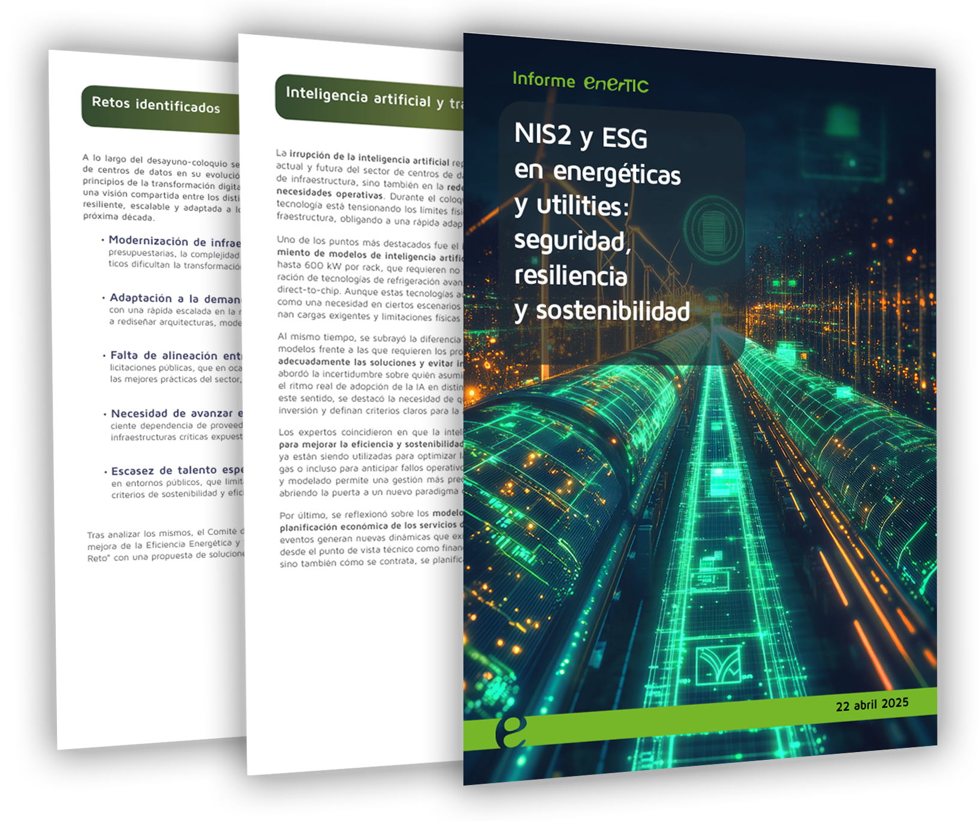Click the stylized 'e' logo on green bar

click(510, 732)
